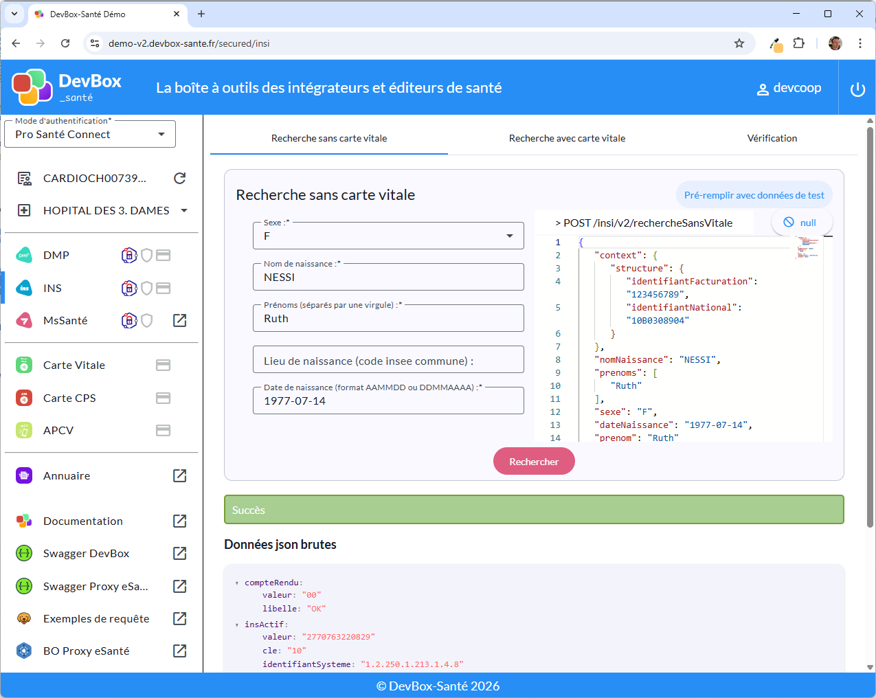Click the shield icon in the DMP row

(146, 255)
